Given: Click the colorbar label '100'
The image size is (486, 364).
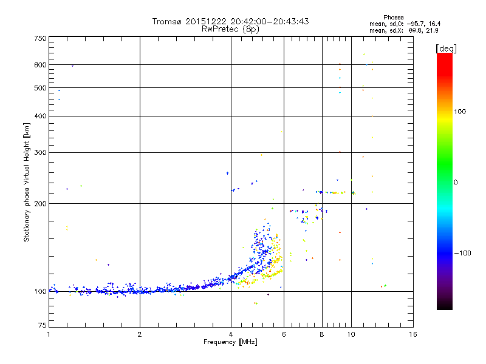Looking at the screenshot, I should tap(460, 112).
